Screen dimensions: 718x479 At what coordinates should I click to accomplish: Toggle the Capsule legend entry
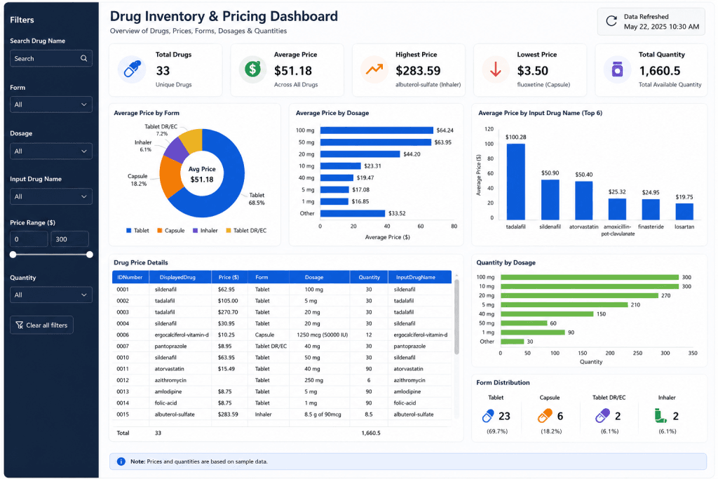pos(171,231)
